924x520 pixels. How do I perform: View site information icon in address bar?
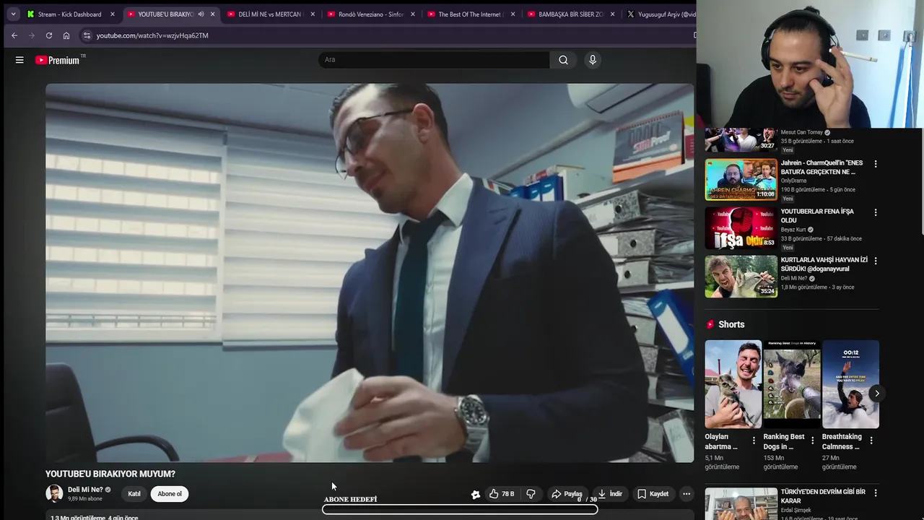coord(87,35)
